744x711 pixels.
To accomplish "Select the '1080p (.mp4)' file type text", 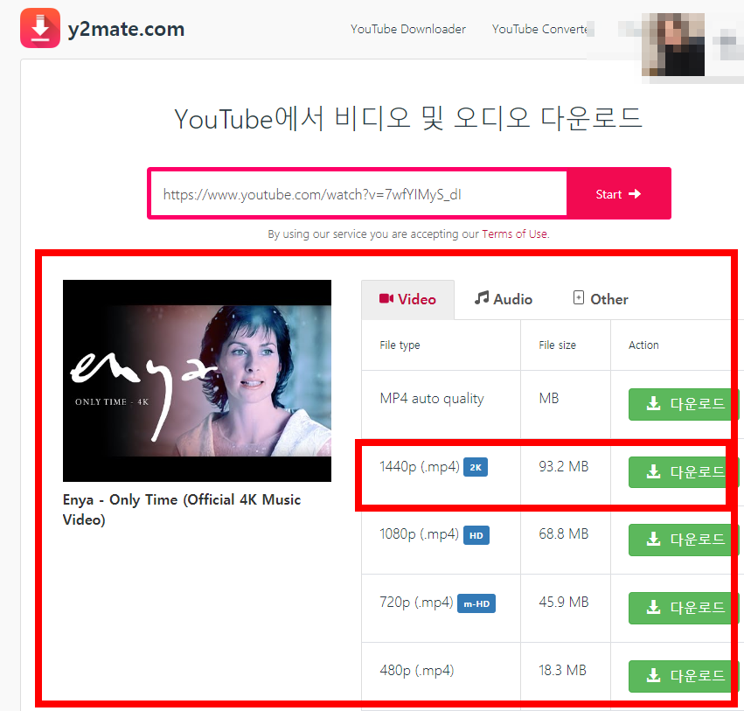I will pos(419,534).
